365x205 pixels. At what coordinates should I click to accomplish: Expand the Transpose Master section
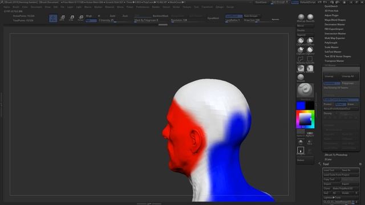pyautogui.click(x=334, y=61)
